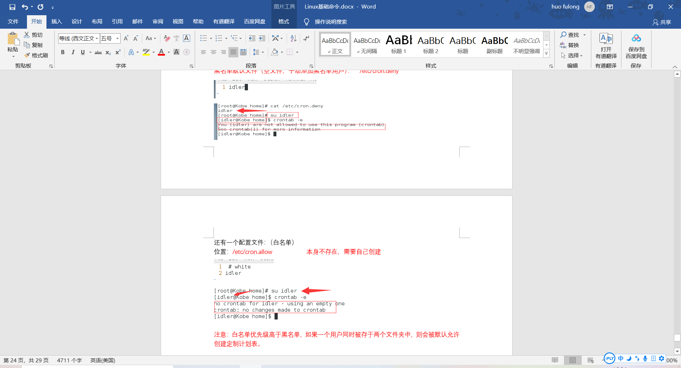681x368 pixels.
Task: Apply text highlight color
Action: pyautogui.click(x=145, y=52)
